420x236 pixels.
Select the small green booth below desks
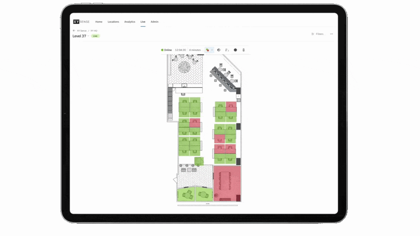coord(199,161)
